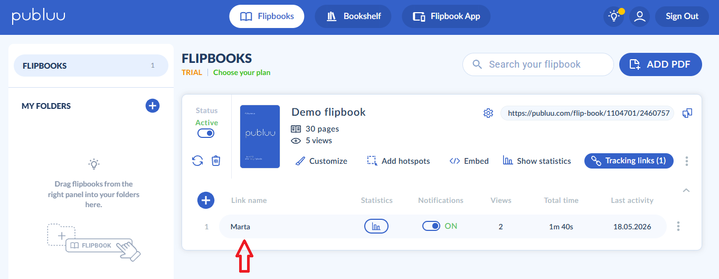Click Show statistics
This screenshot has width=719, height=279.
pyautogui.click(x=537, y=161)
